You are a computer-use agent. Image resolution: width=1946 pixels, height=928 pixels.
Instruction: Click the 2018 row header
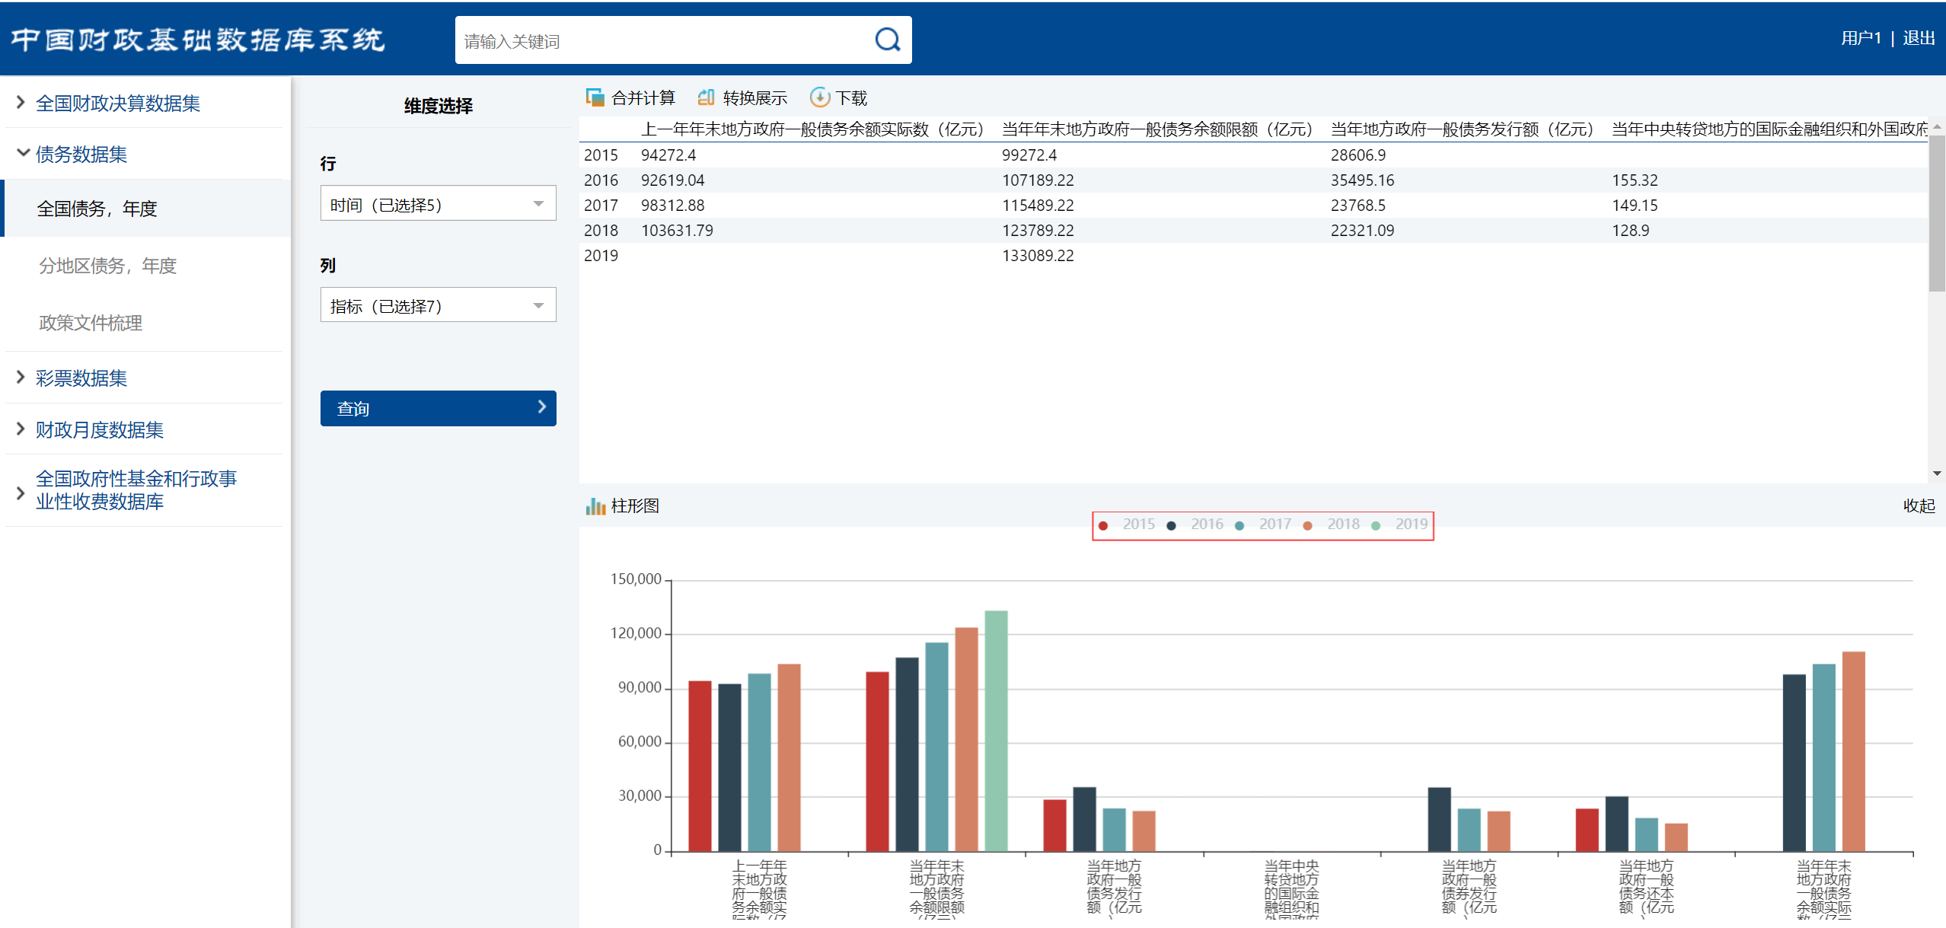pyautogui.click(x=601, y=230)
